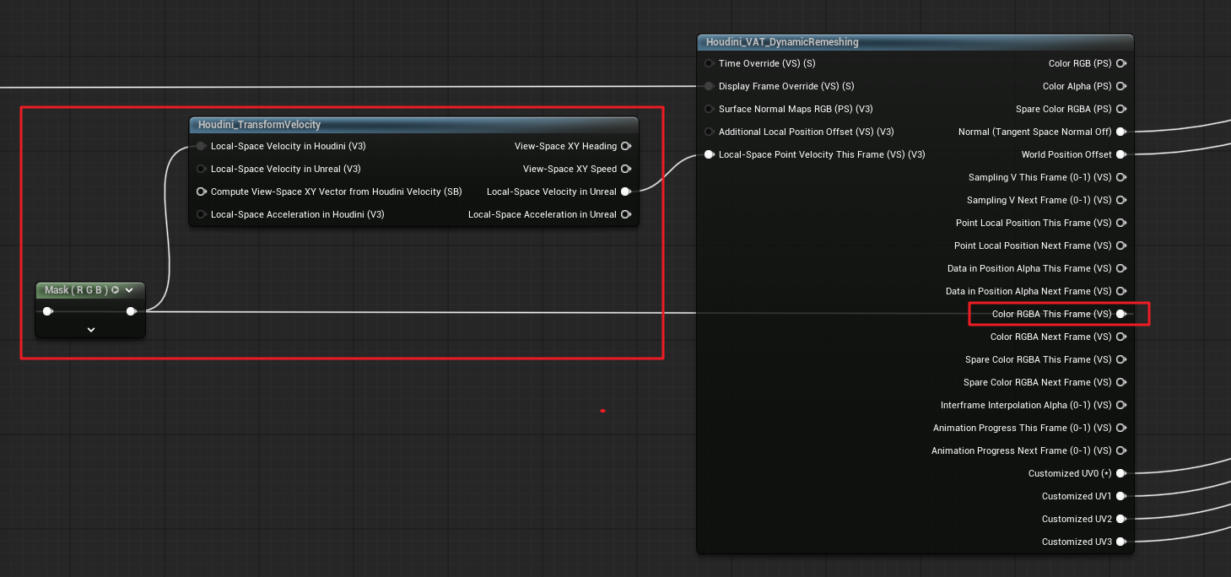Click the Mask node output pin
The height and width of the screenshot is (577, 1231).
pos(131,311)
